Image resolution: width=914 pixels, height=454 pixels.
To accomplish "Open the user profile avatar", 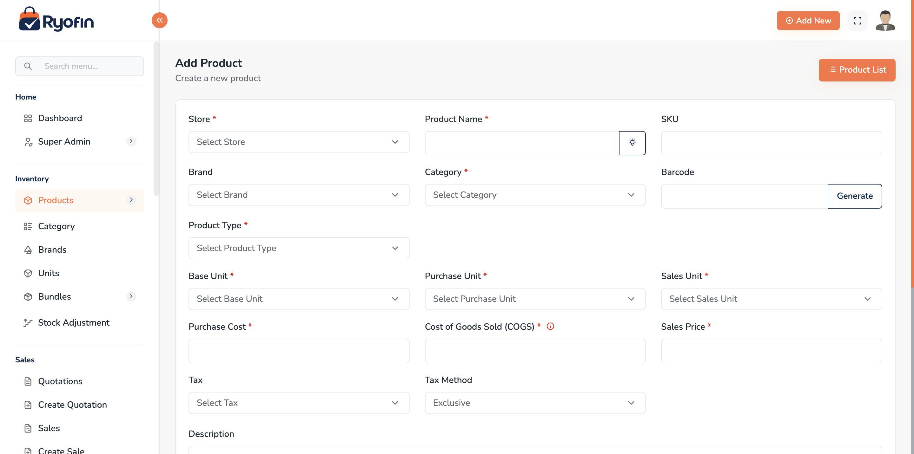I will (x=885, y=21).
